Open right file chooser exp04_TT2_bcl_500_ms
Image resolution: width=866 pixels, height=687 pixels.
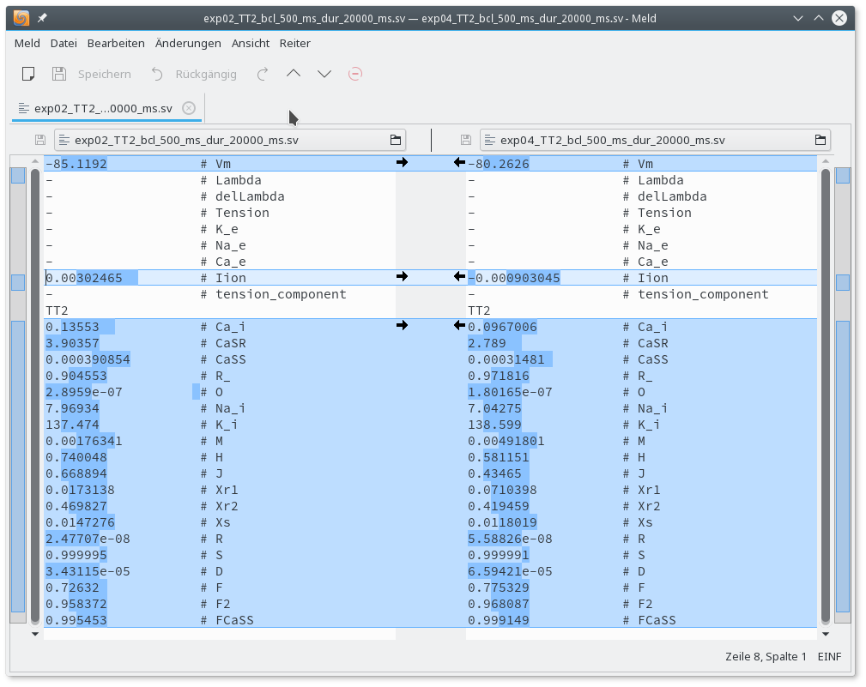pyautogui.click(x=655, y=140)
